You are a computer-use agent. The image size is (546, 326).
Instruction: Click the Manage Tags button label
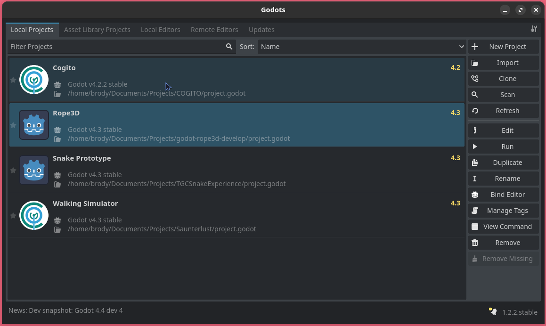coord(507,211)
